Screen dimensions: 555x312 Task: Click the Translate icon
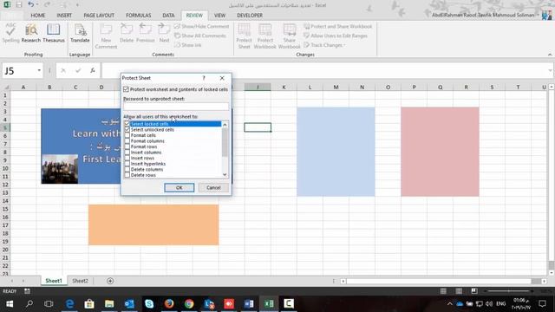[x=80, y=33]
